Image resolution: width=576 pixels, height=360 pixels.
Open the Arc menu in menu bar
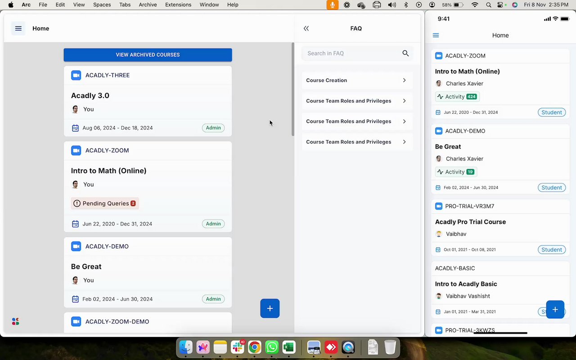[26, 4]
